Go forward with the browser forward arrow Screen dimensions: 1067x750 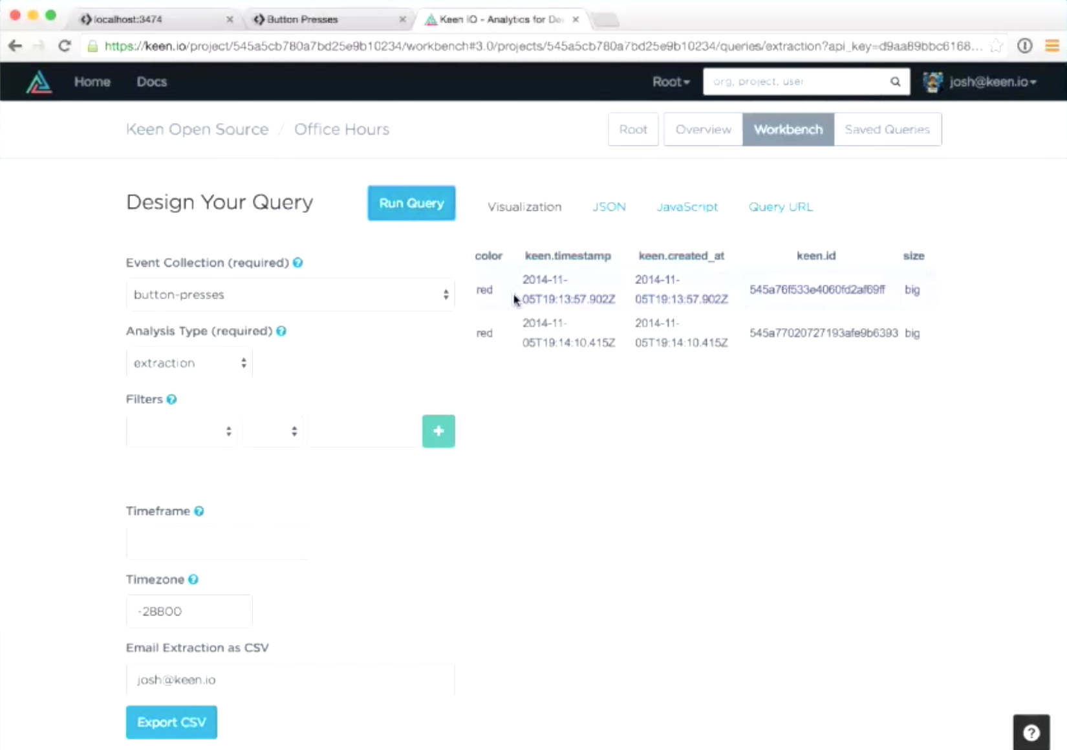(x=39, y=46)
